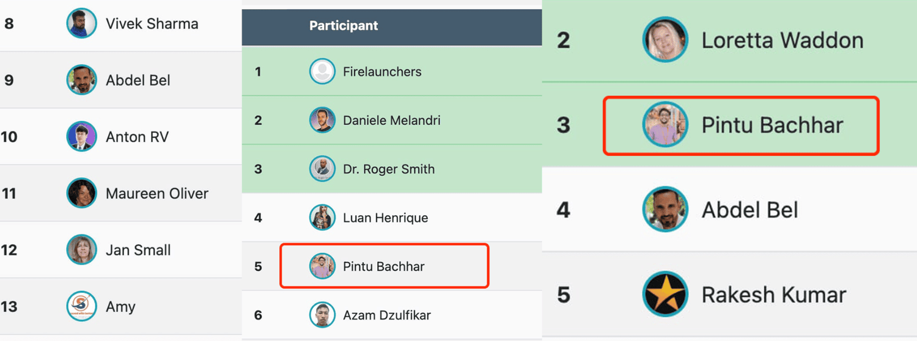Screen dimensions: 917x341
Task: Click Azam Dzulfikar's profile avatar
Action: tap(322, 315)
